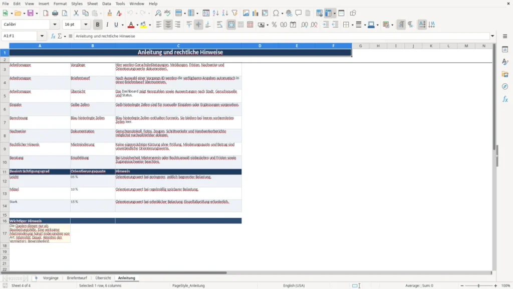Image resolution: width=513 pixels, height=289 pixels.
Task: Insert a comment via speech bubble icon
Action: pos(299,13)
